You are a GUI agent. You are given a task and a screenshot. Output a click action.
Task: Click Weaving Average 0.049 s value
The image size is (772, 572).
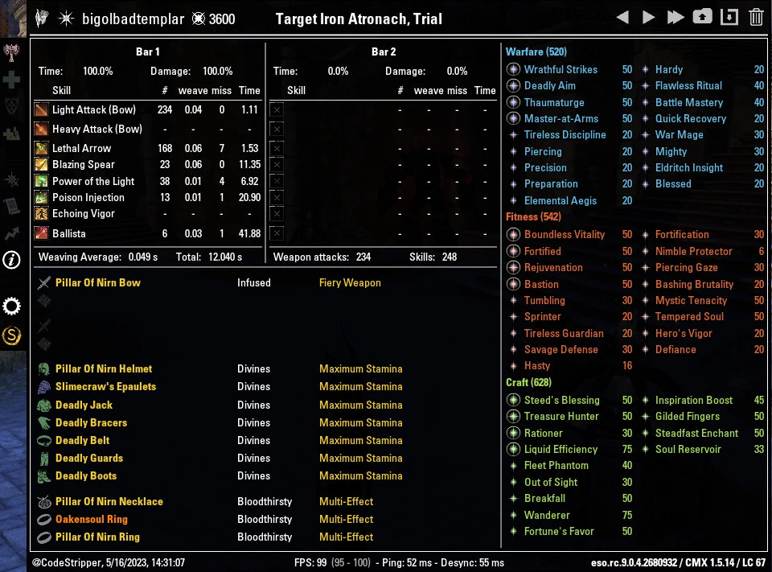point(143,257)
